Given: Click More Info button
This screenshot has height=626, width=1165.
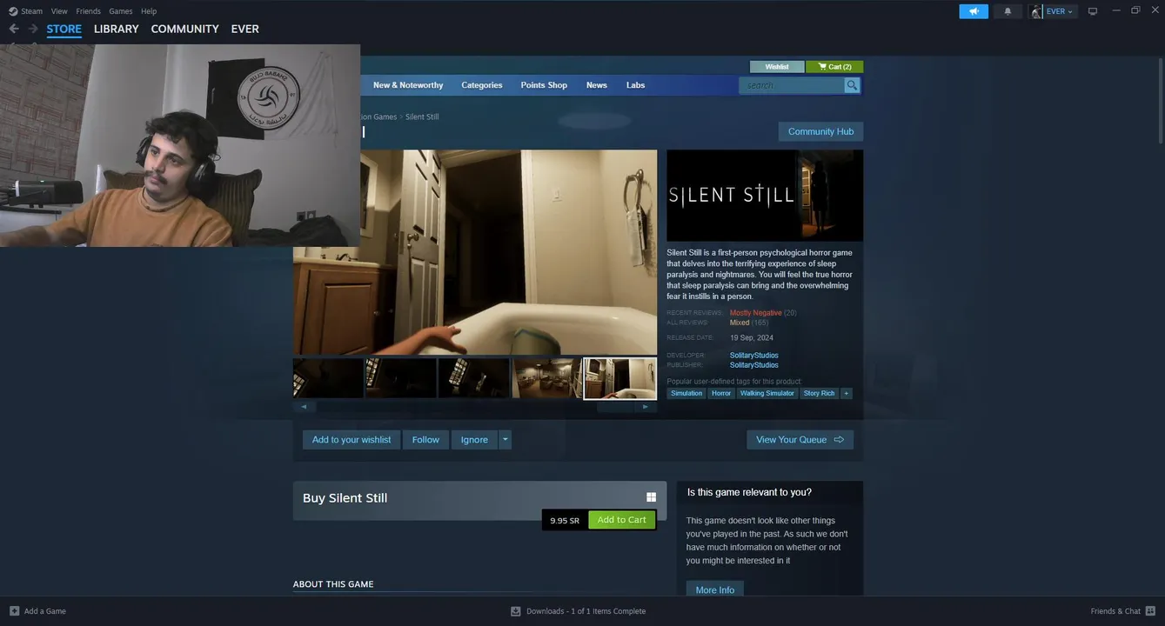Looking at the screenshot, I should coord(715,589).
